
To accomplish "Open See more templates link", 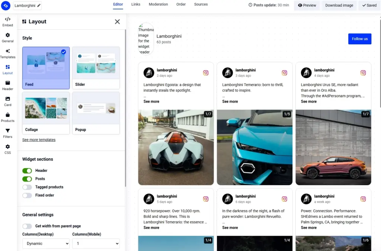I will click(39, 139).
